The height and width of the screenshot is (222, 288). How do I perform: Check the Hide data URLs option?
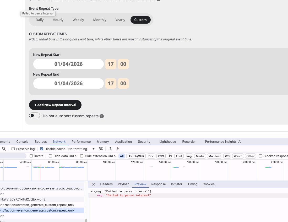tap(50, 156)
